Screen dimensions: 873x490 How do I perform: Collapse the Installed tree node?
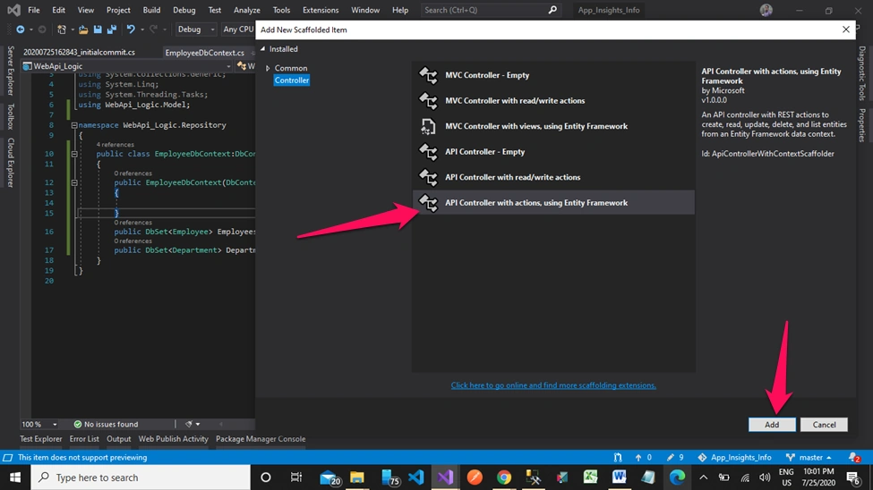pyautogui.click(x=262, y=49)
